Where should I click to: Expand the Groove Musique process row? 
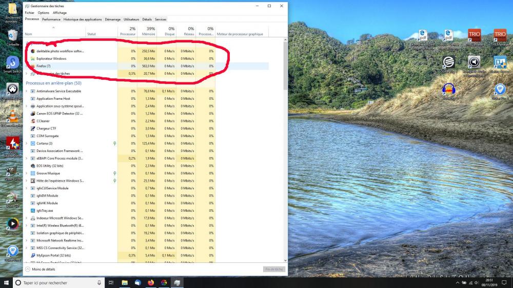click(27, 173)
